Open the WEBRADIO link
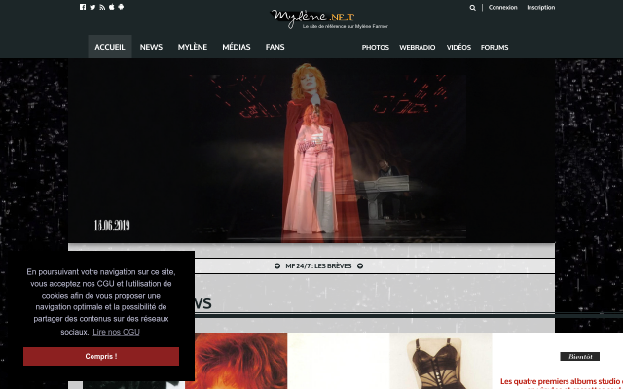Screen dimensions: 623x389 click(x=418, y=48)
